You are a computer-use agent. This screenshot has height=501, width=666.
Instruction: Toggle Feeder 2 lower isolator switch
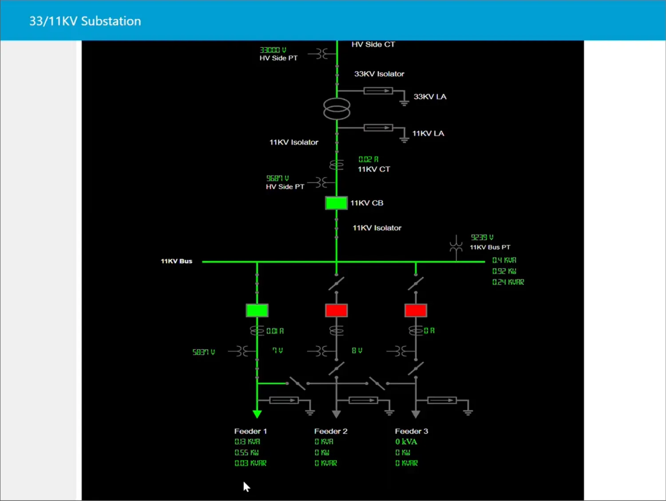pyautogui.click(x=336, y=368)
